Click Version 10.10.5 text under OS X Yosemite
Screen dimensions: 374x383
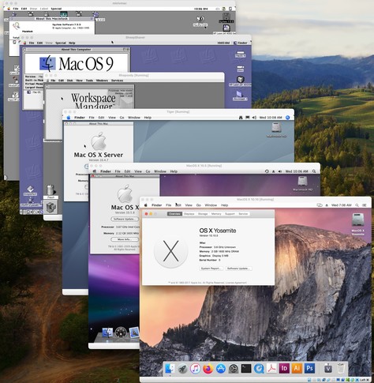208,235
